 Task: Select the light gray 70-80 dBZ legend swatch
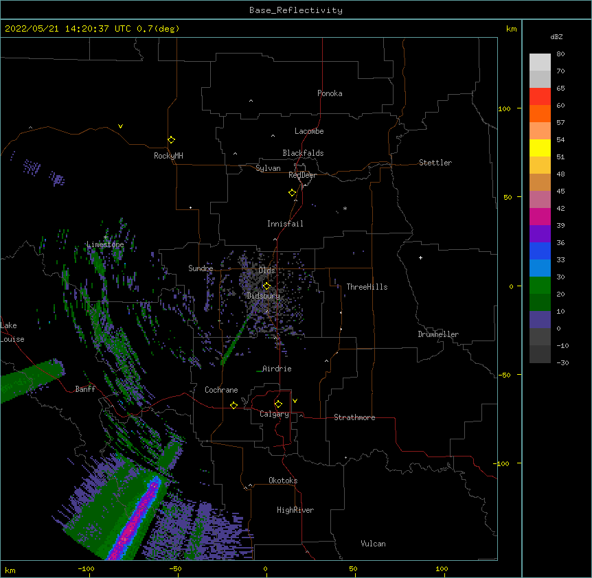point(540,62)
